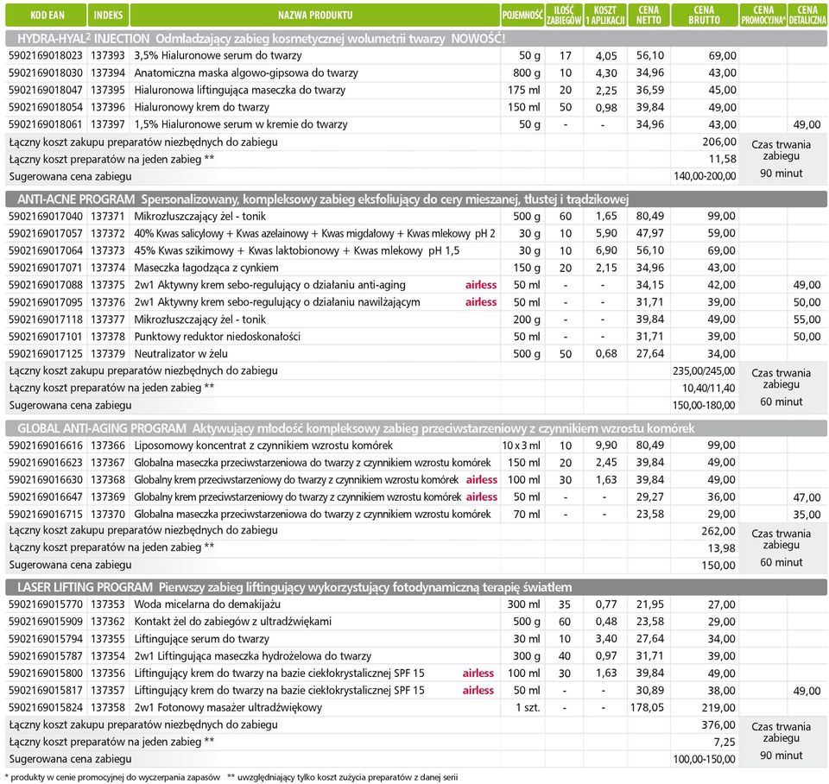Select the LASER LIFTING PROGRAM section header
This screenshot has width=829, height=784.
coord(416,587)
